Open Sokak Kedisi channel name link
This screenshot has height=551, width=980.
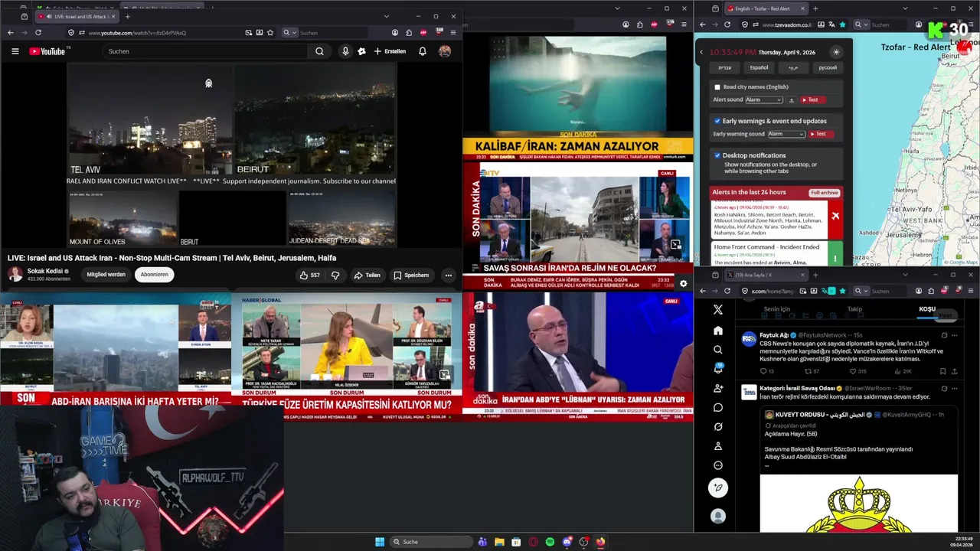pos(45,271)
